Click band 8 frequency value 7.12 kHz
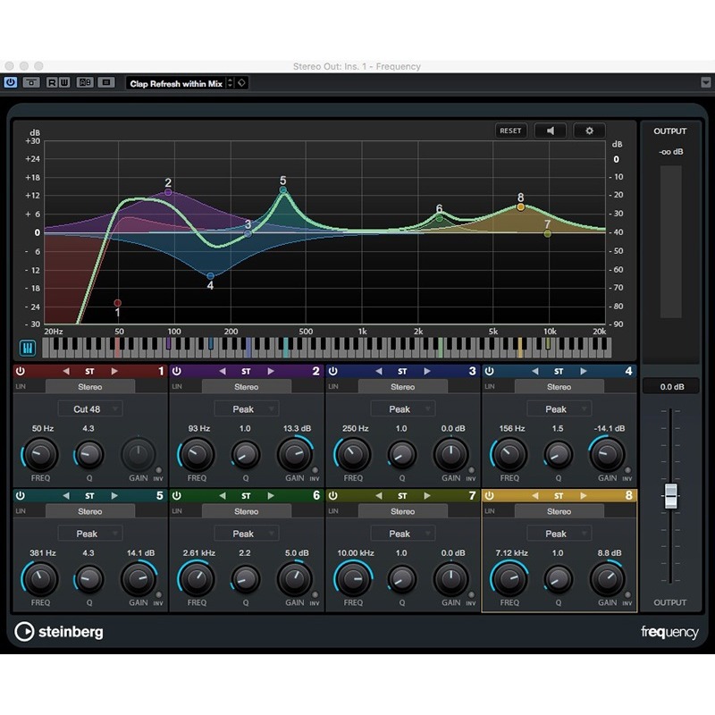Image resolution: width=715 pixels, height=715 pixels. pos(511,553)
